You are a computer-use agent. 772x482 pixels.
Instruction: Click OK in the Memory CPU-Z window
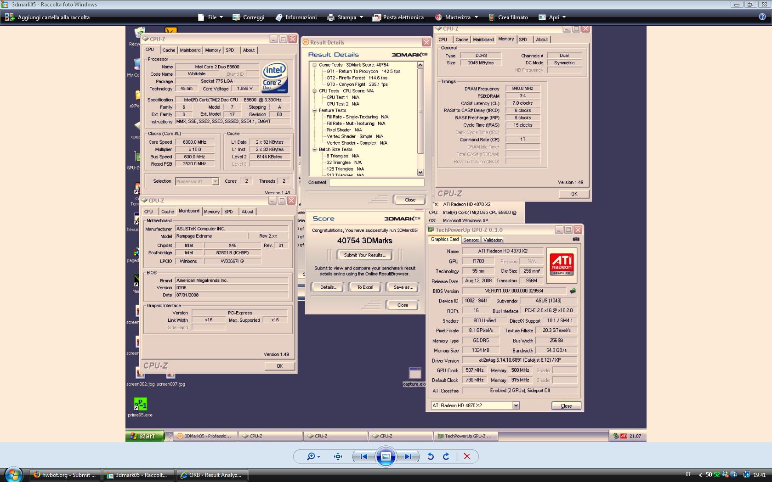coord(574,194)
